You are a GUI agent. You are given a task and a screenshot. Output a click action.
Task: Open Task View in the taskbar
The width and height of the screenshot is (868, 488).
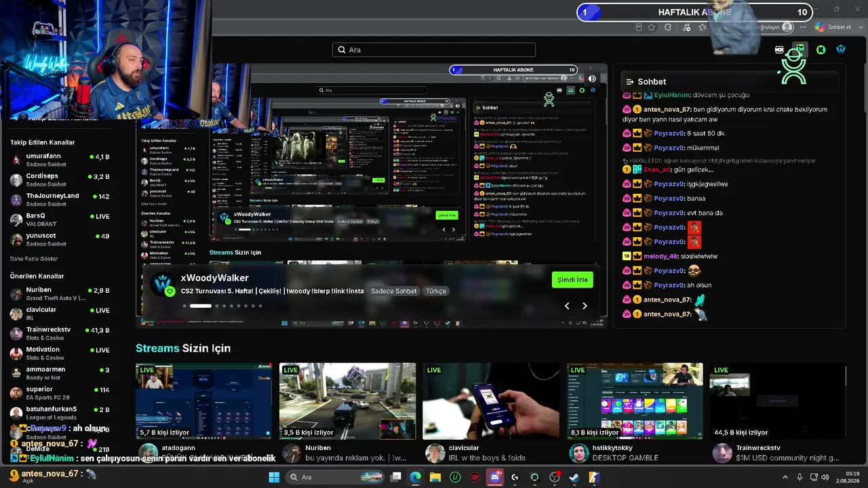click(396, 477)
